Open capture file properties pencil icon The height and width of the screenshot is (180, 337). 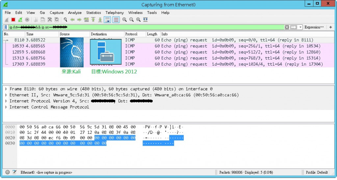click(x=14, y=172)
